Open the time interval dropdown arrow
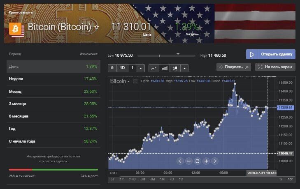This screenshot has width=300, height=189. click(141, 68)
